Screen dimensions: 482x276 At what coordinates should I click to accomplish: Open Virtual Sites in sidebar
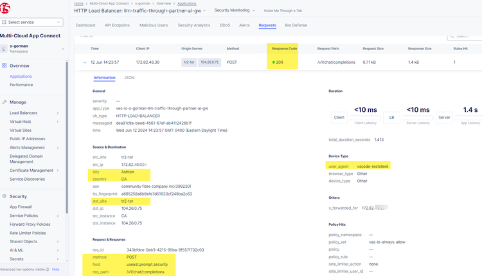(x=21, y=130)
